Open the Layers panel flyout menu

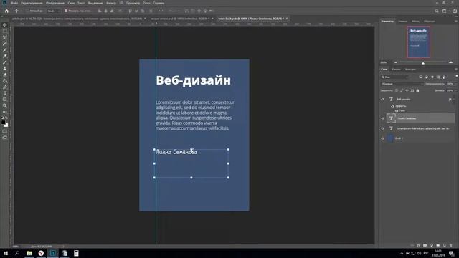point(456,70)
